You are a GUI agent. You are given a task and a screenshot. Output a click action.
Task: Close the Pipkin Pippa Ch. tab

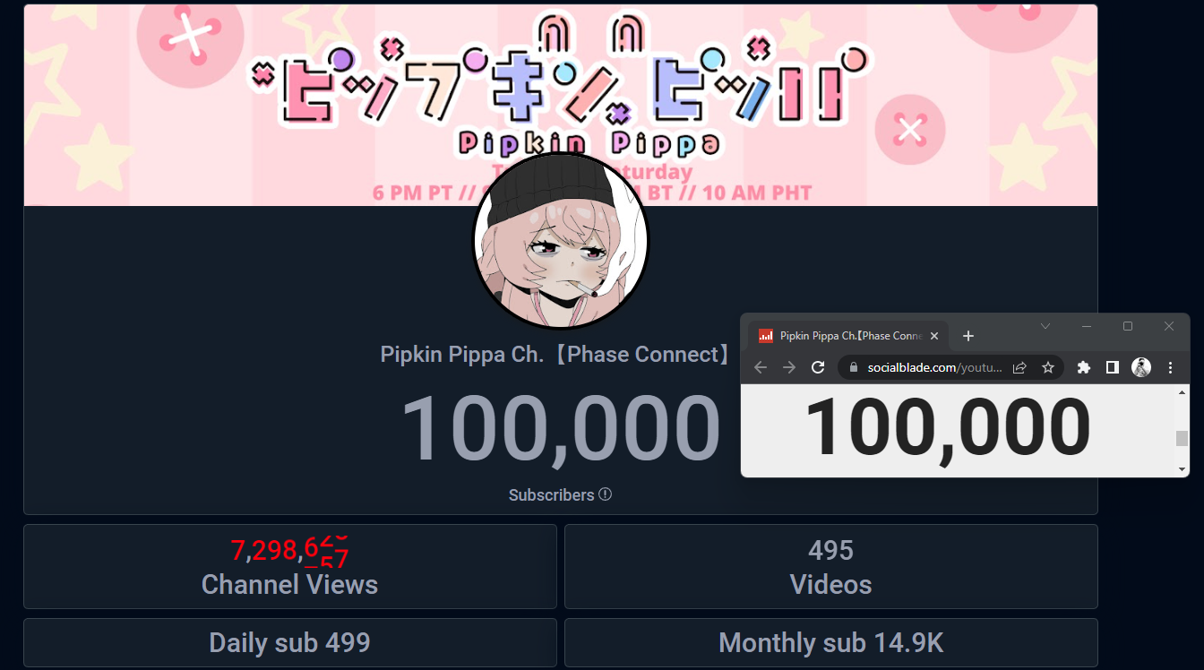click(x=934, y=336)
